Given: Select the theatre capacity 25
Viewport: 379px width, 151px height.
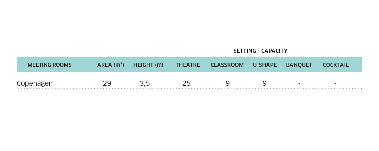Looking at the screenshot, I should click(x=186, y=83).
